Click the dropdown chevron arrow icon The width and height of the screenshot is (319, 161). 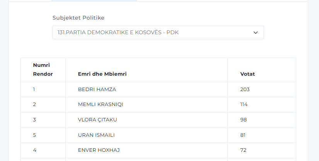pos(255,33)
